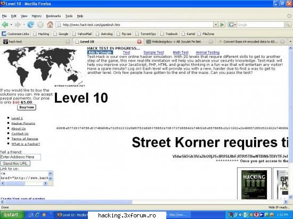This screenshot has height=219, width=293.
Task: Open the tab list dropdown arrow
Action: tap(290, 41)
